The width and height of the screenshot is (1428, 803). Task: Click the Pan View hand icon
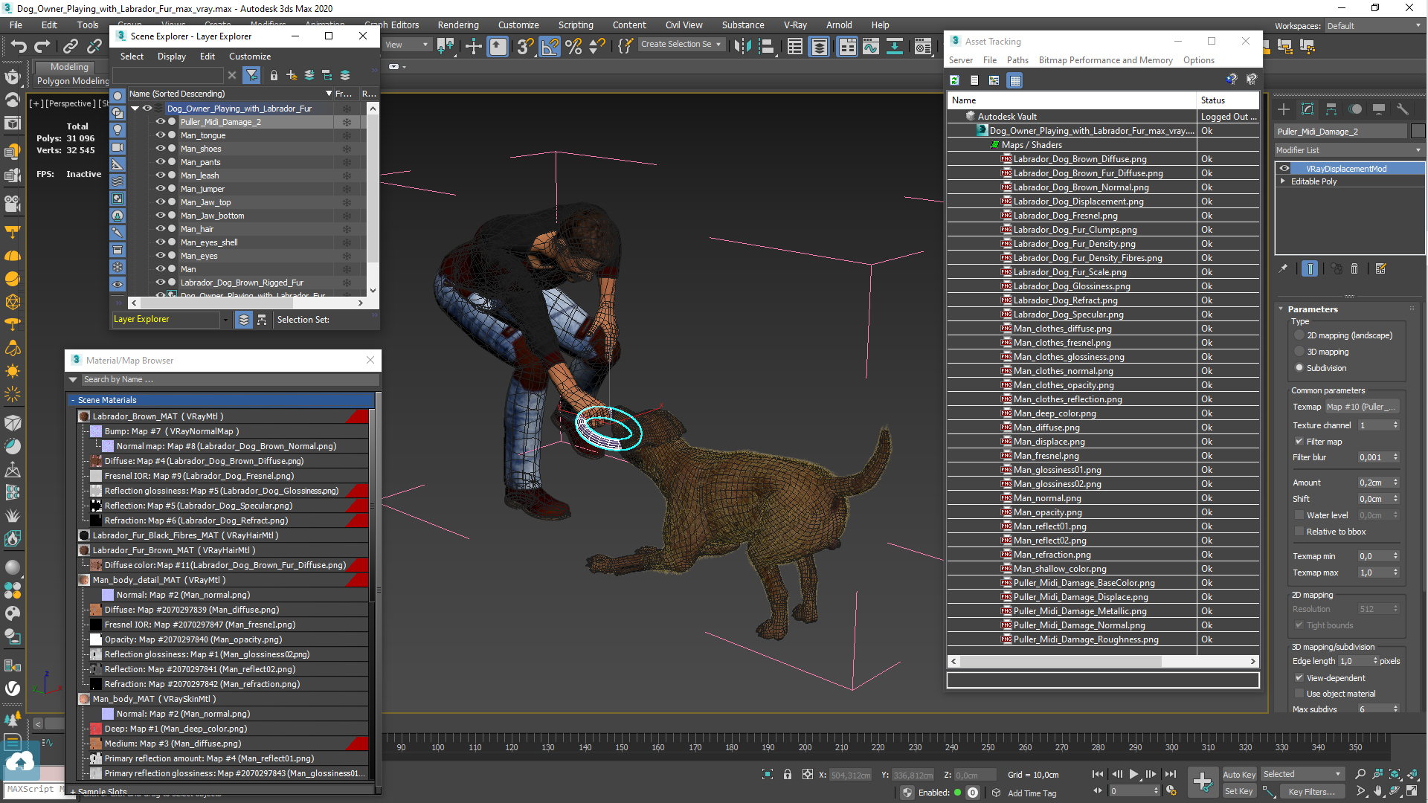(1377, 791)
